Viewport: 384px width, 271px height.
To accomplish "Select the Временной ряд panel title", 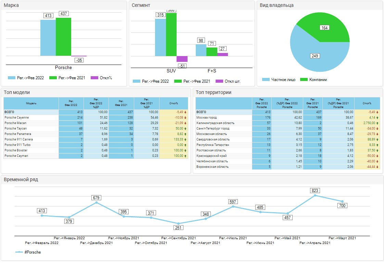I will click(x=21, y=180).
